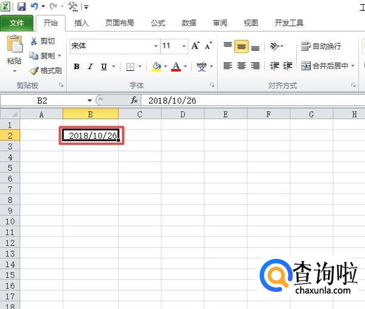The image size is (365, 309).
Task: Toggle Italic formatting
Action: coord(90,67)
